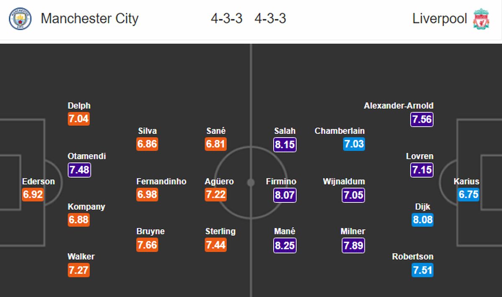
Task: Open Milner's 7.89 rating badge
Action: tap(353, 245)
